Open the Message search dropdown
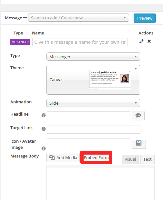The height and width of the screenshot is (200, 163). [78, 18]
